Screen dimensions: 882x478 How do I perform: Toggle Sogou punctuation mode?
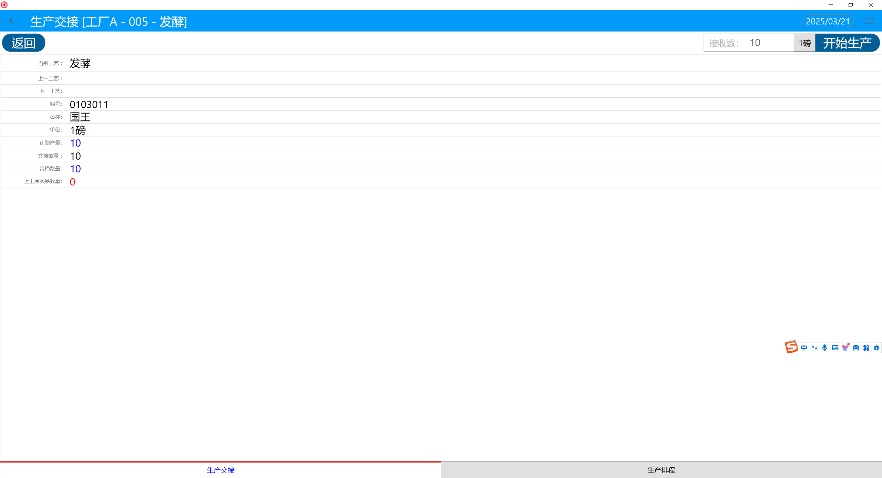pyautogui.click(x=814, y=348)
